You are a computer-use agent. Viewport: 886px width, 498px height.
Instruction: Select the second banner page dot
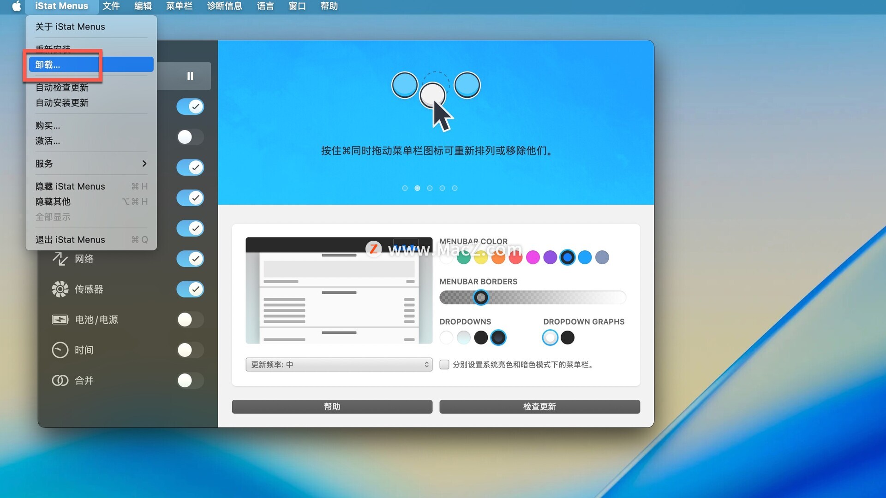point(417,188)
